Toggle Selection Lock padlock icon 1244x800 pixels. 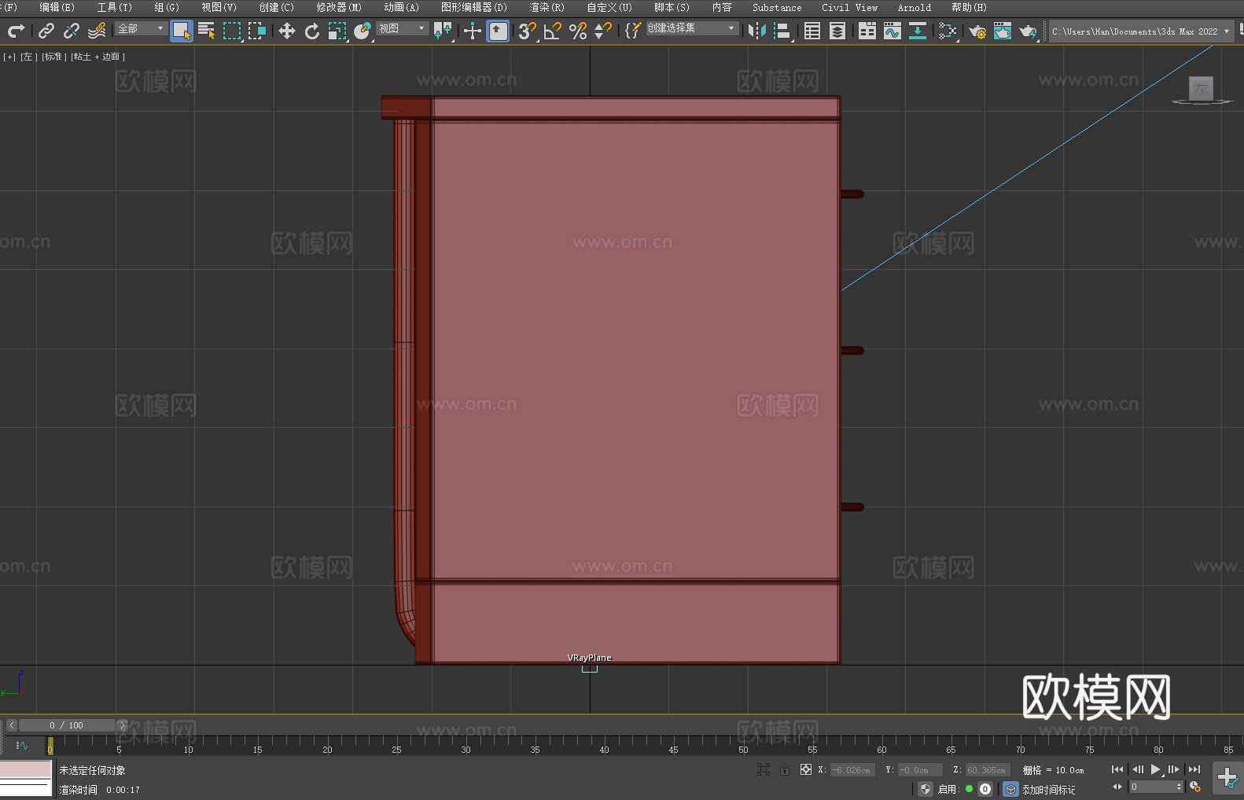[x=785, y=769]
